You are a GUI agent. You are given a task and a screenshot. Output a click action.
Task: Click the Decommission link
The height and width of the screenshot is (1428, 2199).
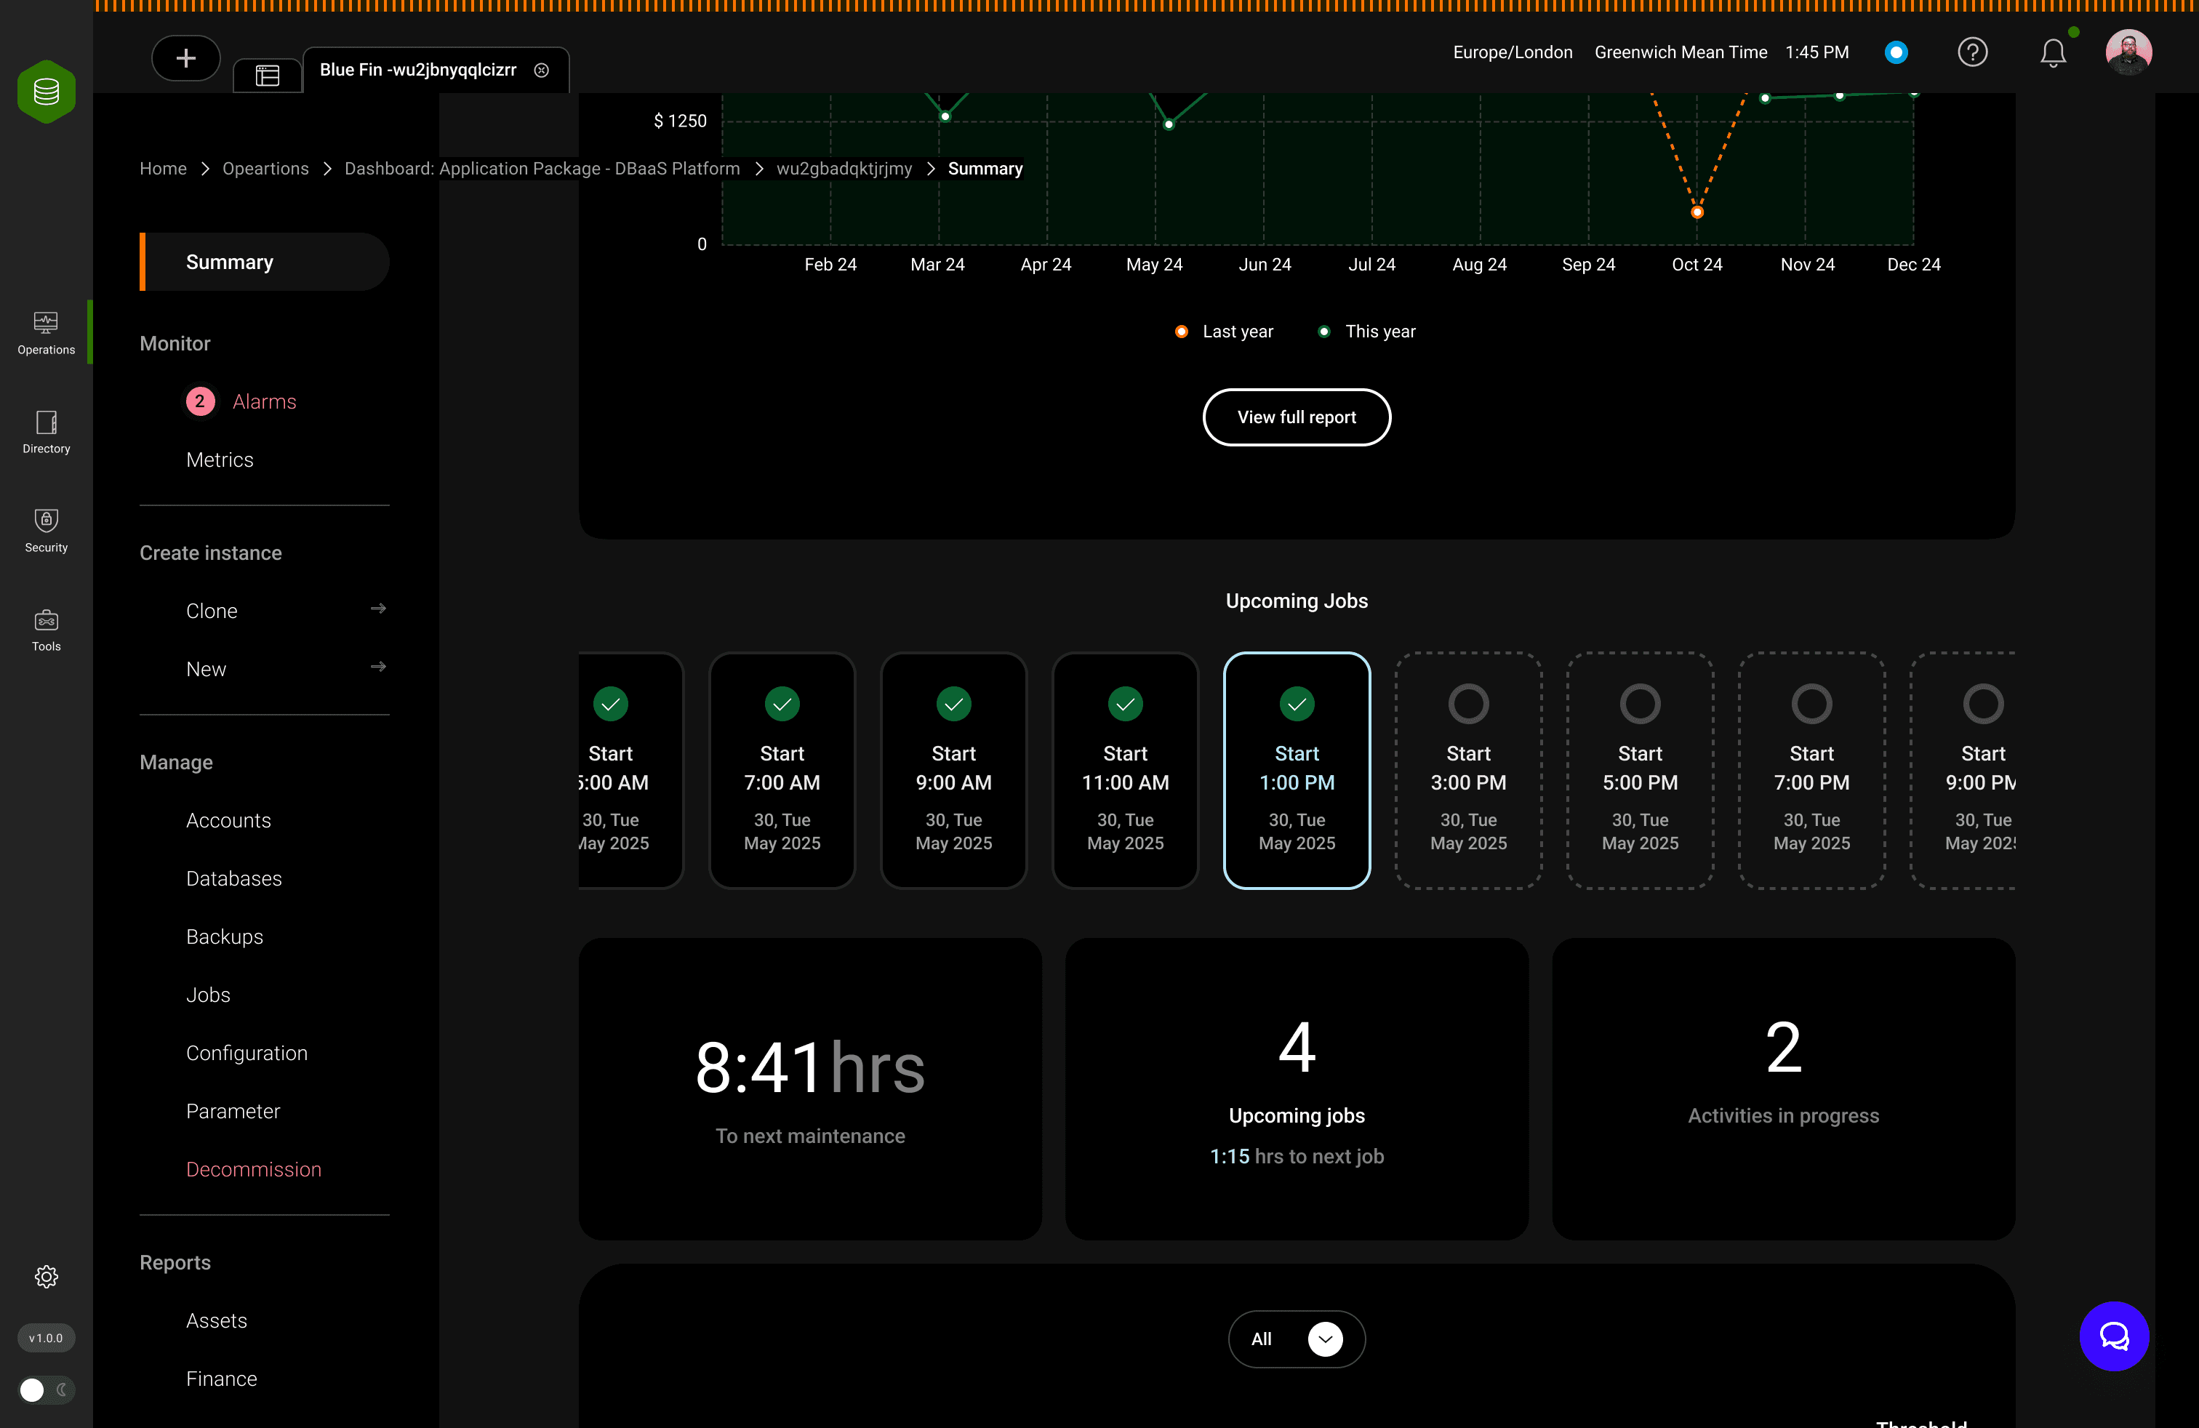click(253, 1169)
